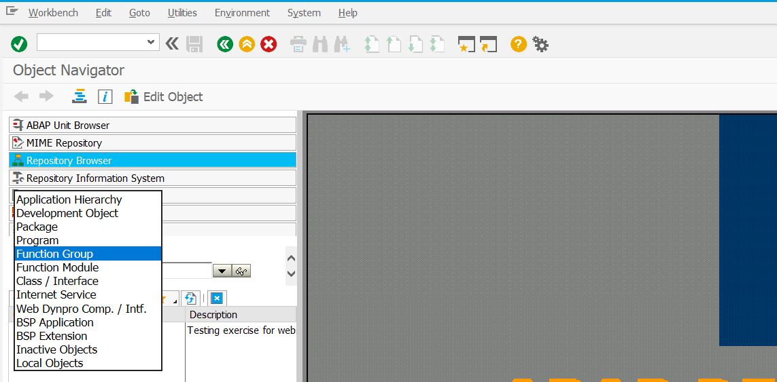The width and height of the screenshot is (777, 382).
Task: Click the orange Exit up-arrow icon
Action: point(247,44)
